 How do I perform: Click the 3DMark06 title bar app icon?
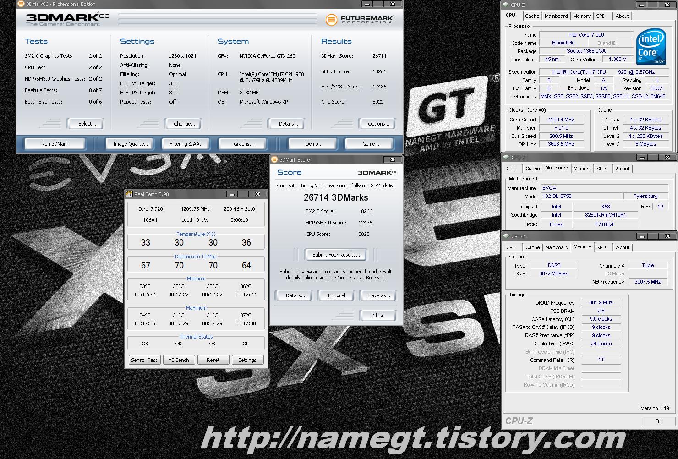[x=21, y=4]
